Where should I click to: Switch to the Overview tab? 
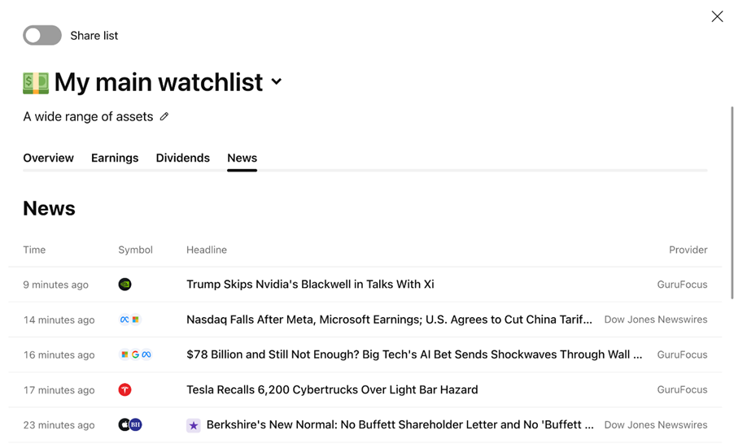point(48,158)
